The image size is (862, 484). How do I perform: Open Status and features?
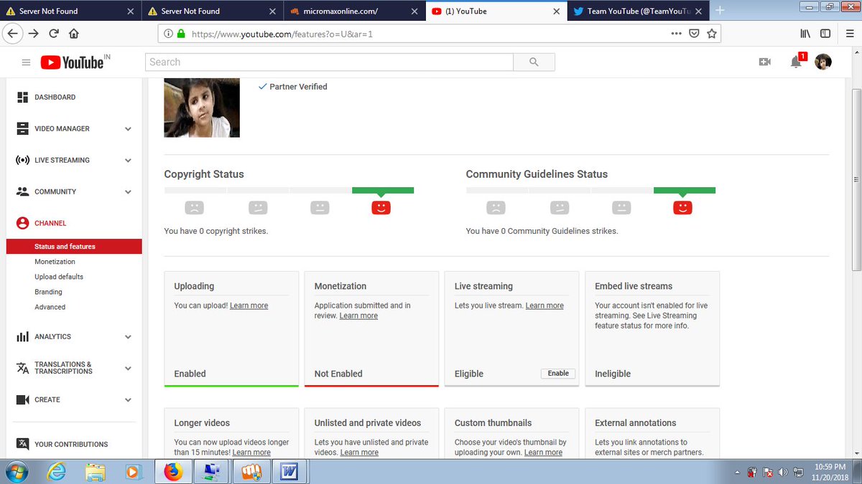74,247
